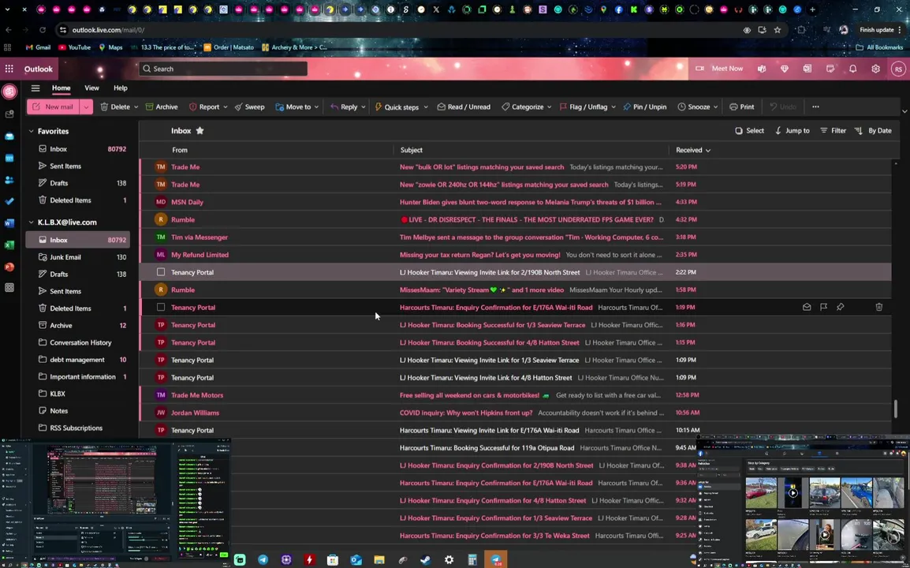Click By Date sort button

pos(873,131)
